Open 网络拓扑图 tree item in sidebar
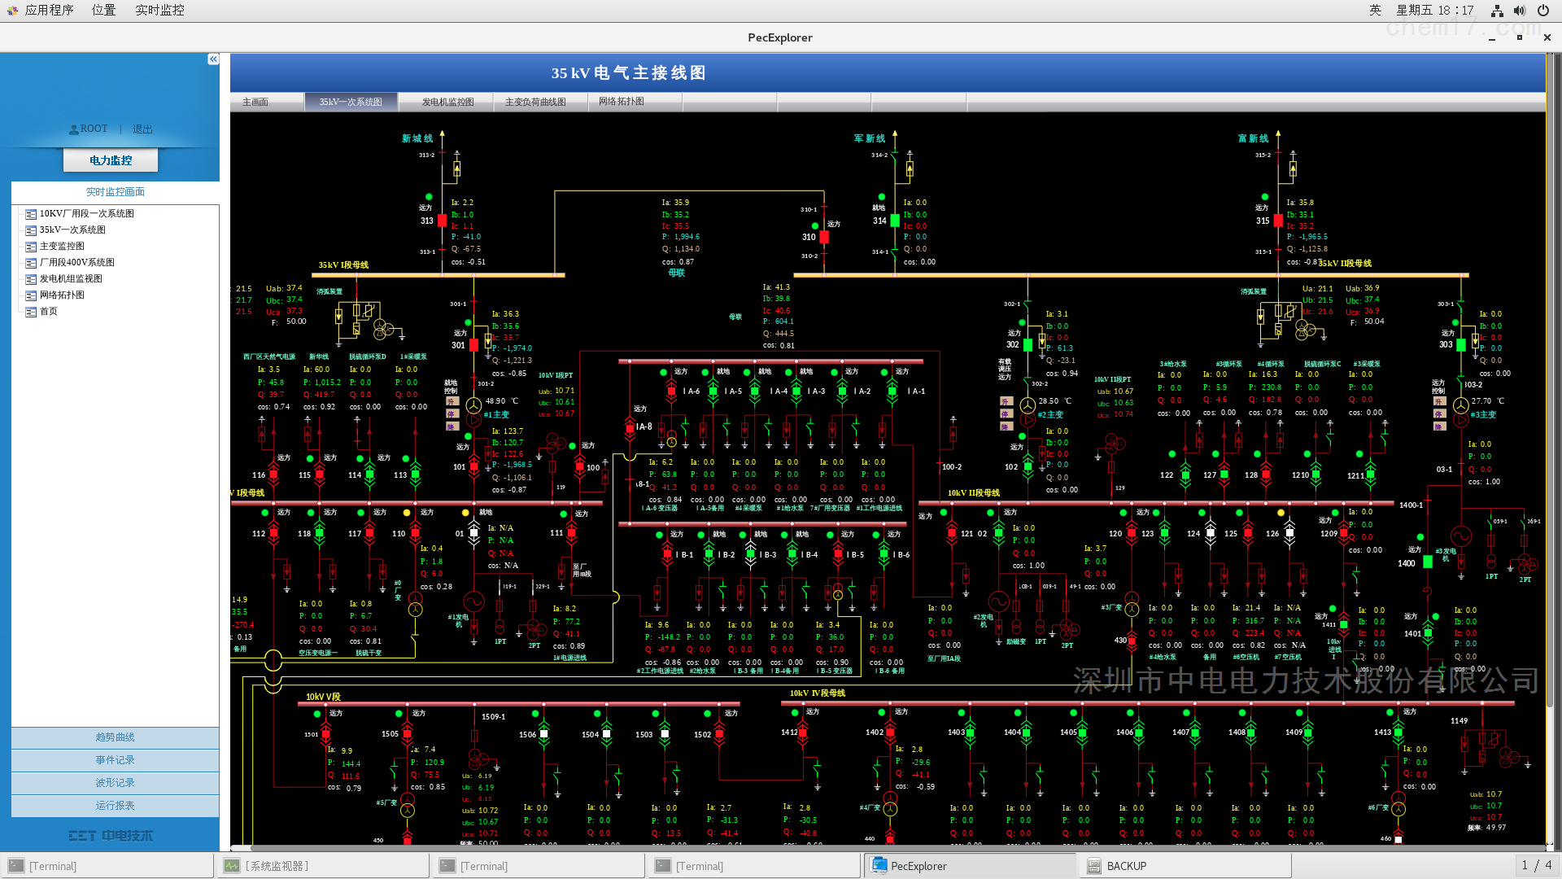The height and width of the screenshot is (879, 1562). [x=62, y=295]
